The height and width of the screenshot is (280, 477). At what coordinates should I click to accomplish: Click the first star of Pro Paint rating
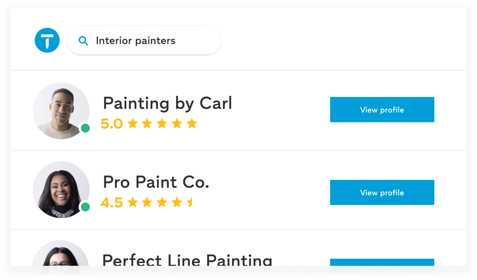click(x=132, y=203)
